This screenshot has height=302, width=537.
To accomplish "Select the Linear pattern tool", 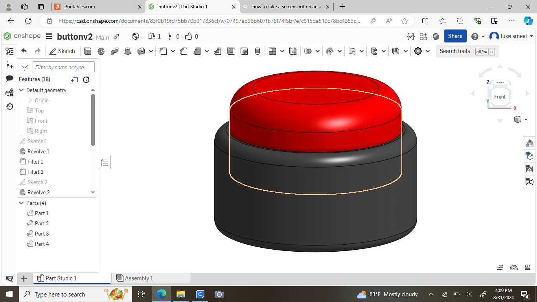I will 272,51.
